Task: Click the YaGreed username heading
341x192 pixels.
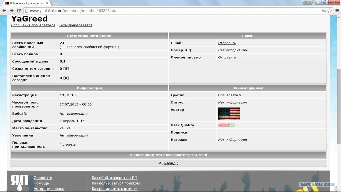Action: (29, 19)
